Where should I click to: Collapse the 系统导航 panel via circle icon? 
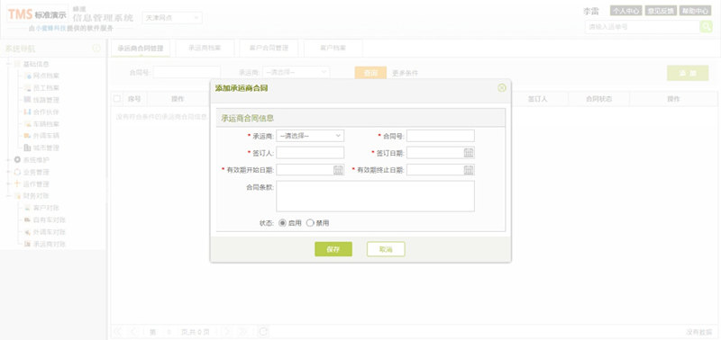[x=96, y=49]
